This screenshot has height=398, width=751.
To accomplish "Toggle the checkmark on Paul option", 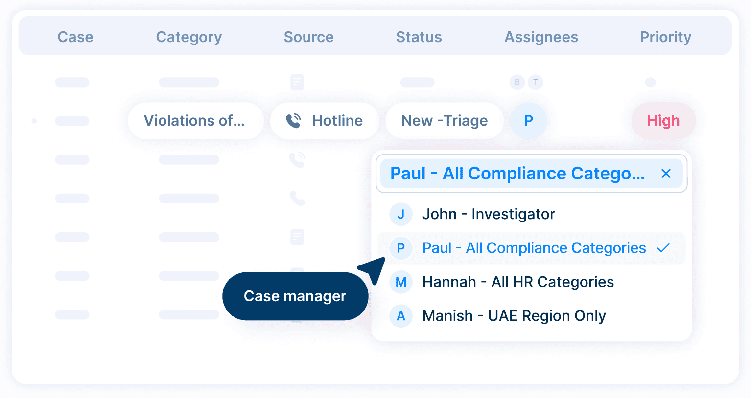I will pos(663,248).
